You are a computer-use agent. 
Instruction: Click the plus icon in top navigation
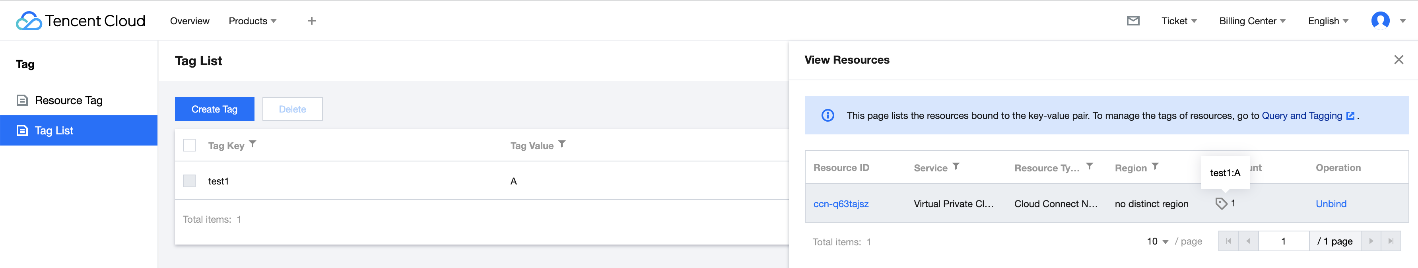click(312, 21)
